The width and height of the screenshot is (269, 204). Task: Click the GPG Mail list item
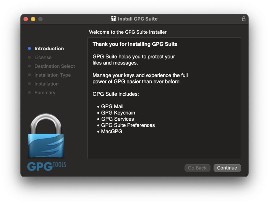pyautogui.click(x=112, y=106)
